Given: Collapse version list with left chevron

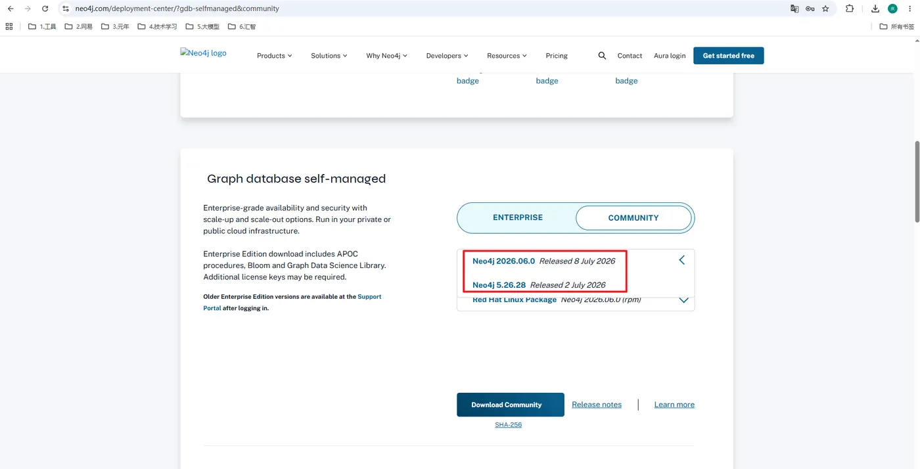Looking at the screenshot, I should point(681,260).
